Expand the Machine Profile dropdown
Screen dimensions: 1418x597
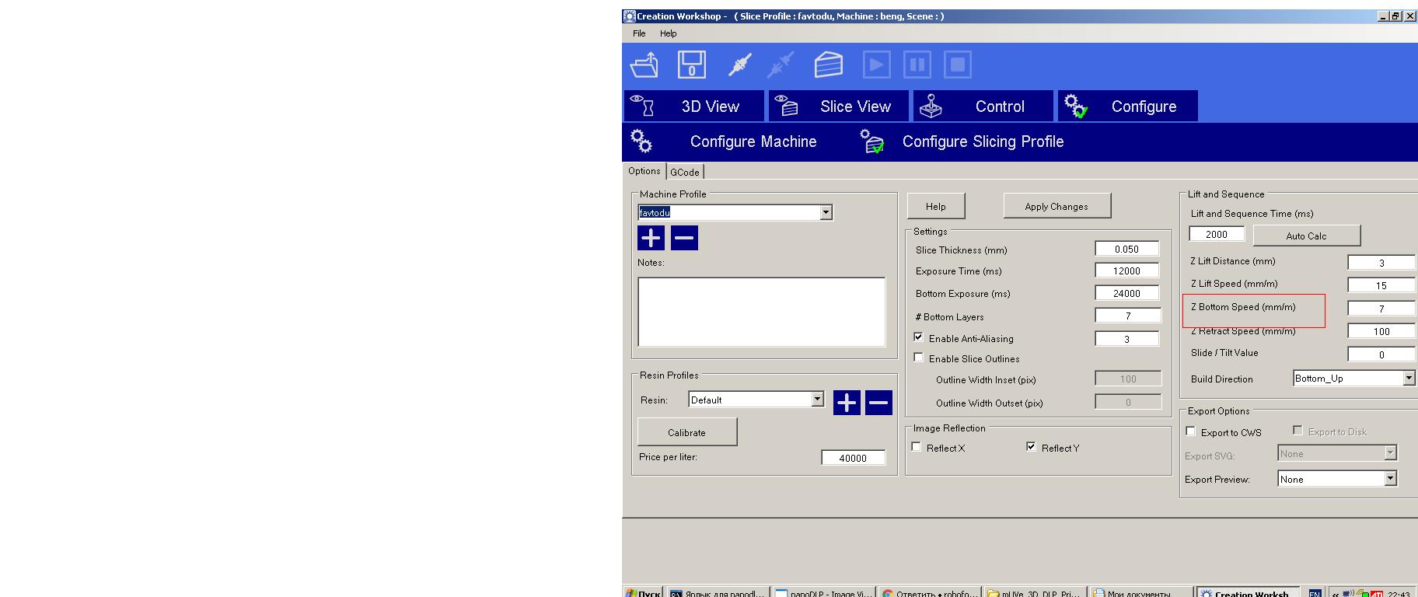[826, 212]
